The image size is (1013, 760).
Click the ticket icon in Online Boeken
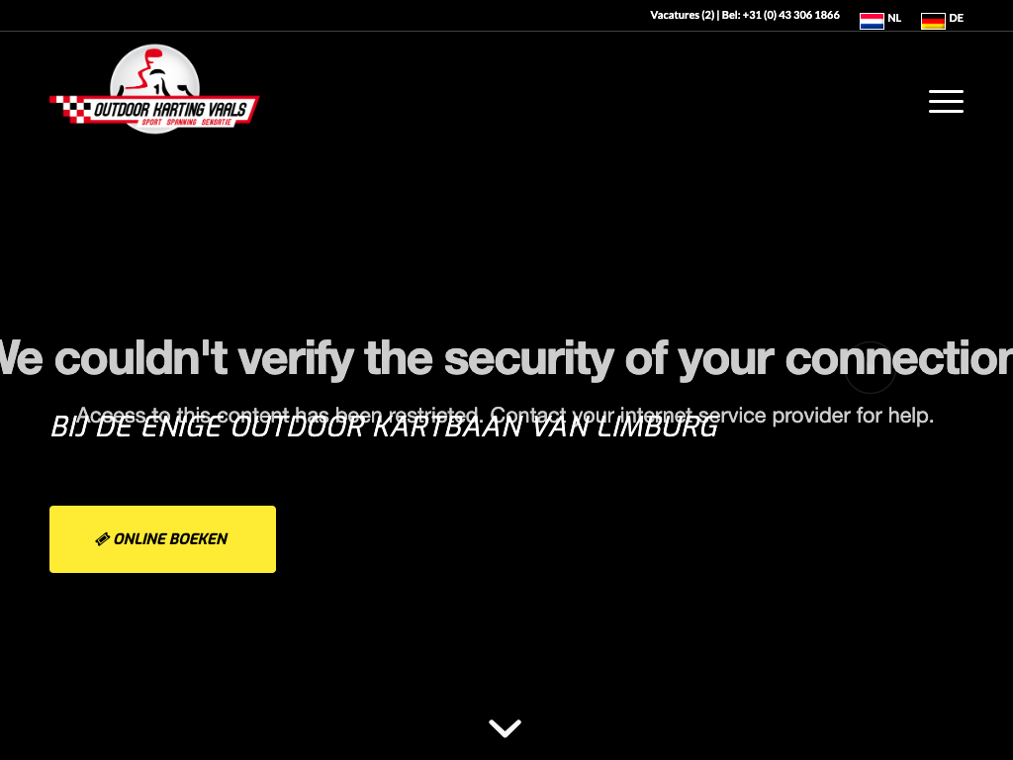[102, 539]
